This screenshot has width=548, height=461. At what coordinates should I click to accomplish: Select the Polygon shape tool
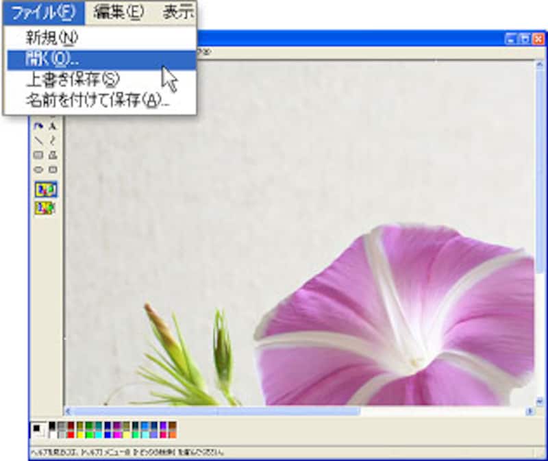tap(53, 155)
